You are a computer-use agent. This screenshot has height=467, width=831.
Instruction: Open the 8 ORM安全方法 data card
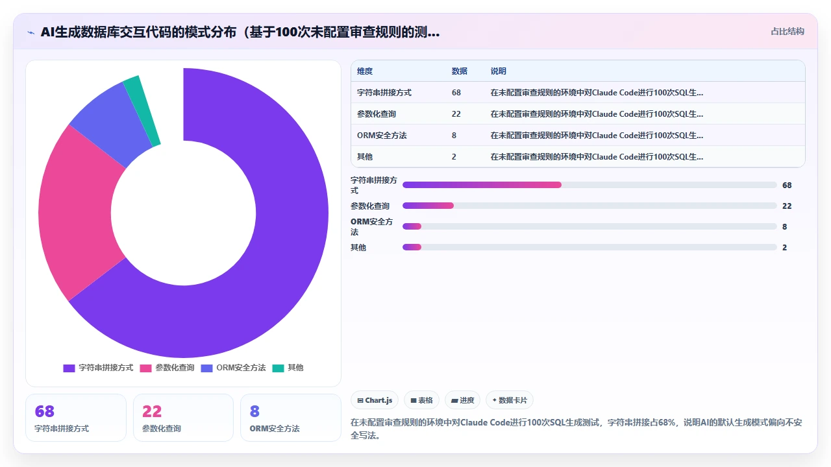291,418
